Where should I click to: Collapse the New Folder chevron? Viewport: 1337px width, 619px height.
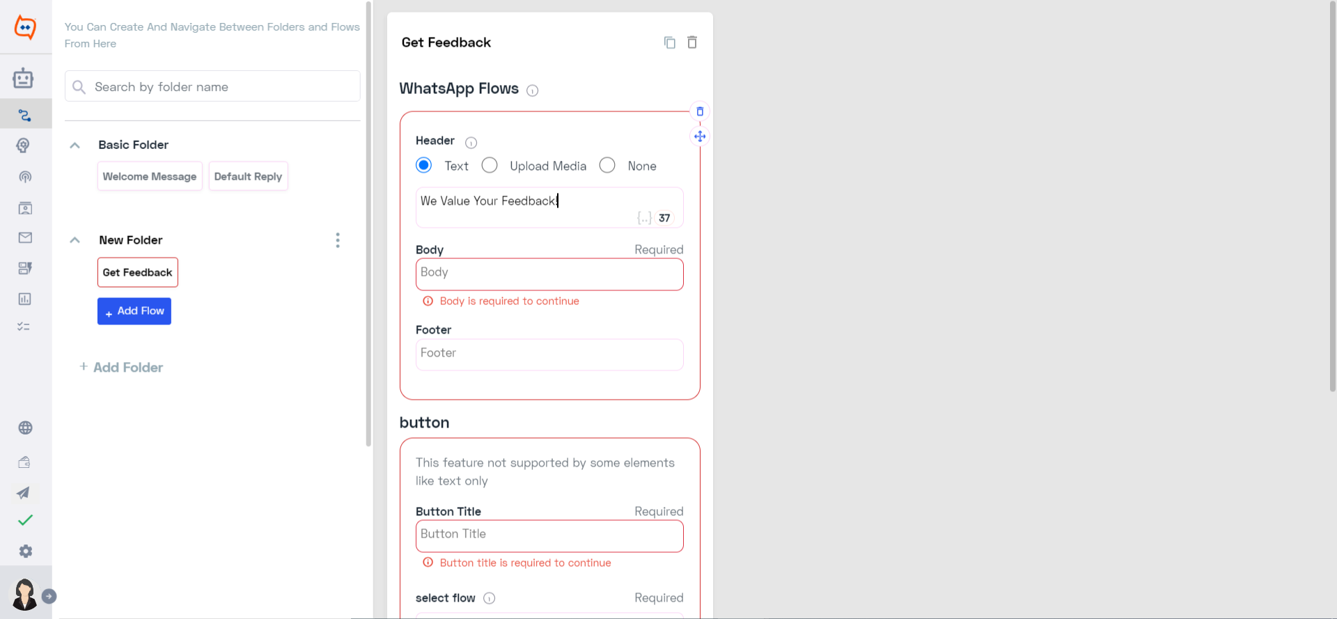coord(75,240)
